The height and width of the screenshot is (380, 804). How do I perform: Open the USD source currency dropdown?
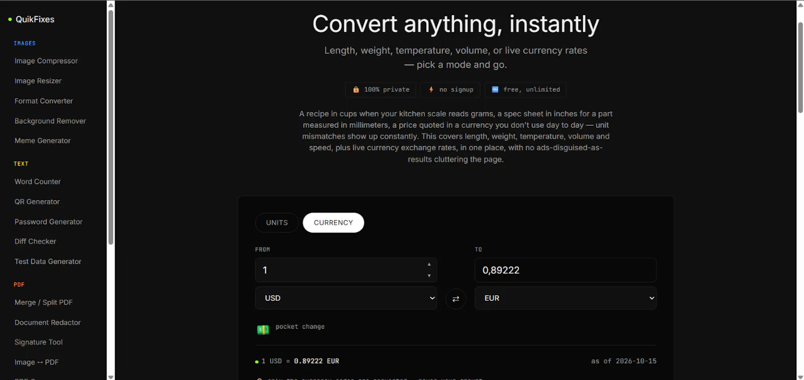coord(346,298)
